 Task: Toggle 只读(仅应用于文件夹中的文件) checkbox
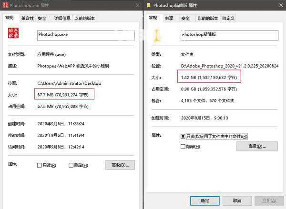click(183, 136)
